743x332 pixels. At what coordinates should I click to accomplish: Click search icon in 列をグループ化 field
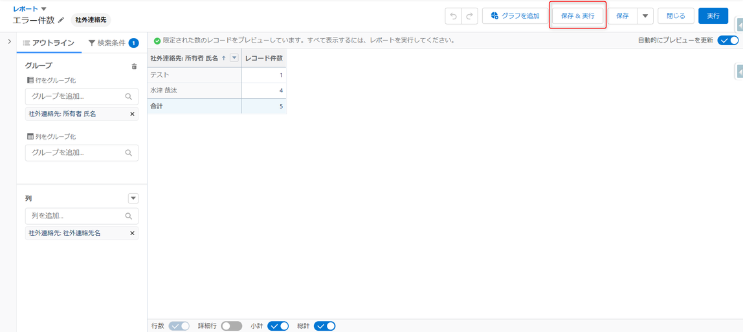pos(128,152)
